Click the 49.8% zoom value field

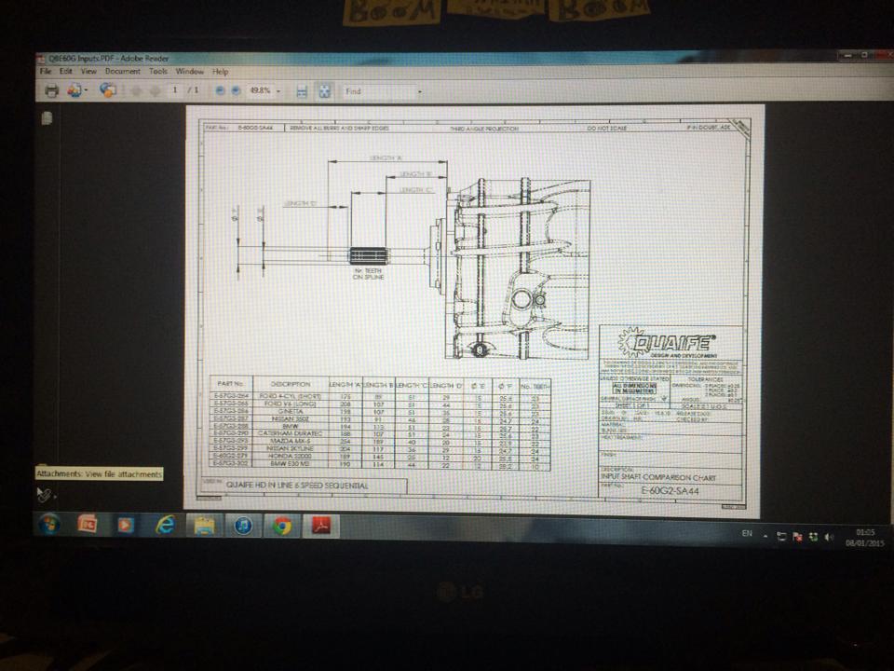tap(260, 90)
